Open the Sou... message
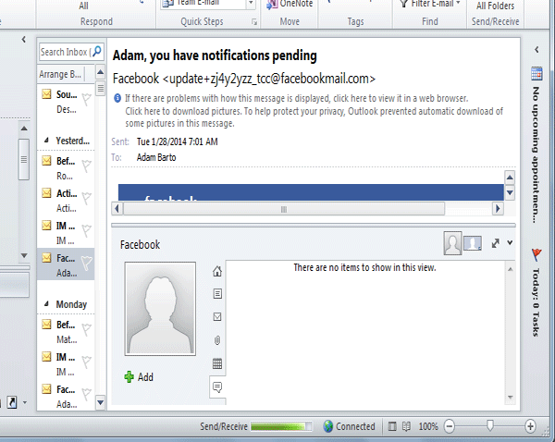 tap(66, 102)
